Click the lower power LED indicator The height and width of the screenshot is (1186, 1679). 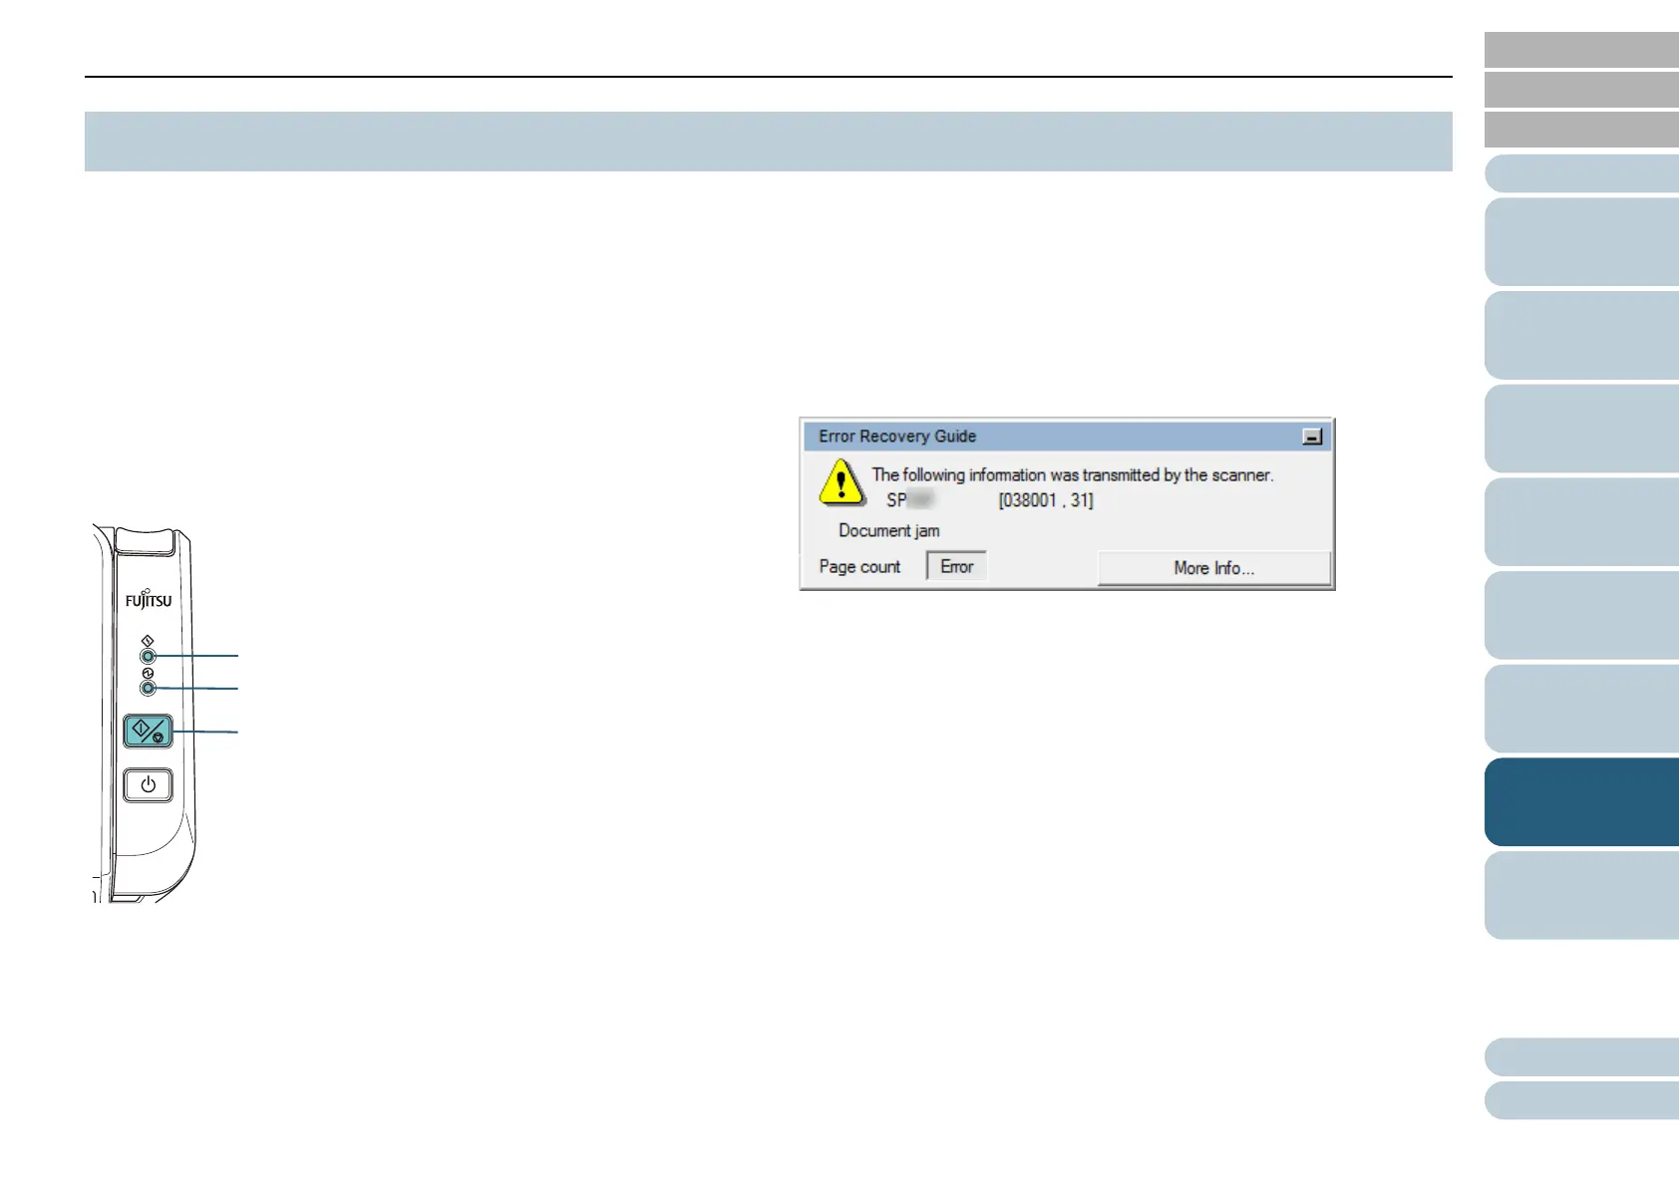[148, 688]
